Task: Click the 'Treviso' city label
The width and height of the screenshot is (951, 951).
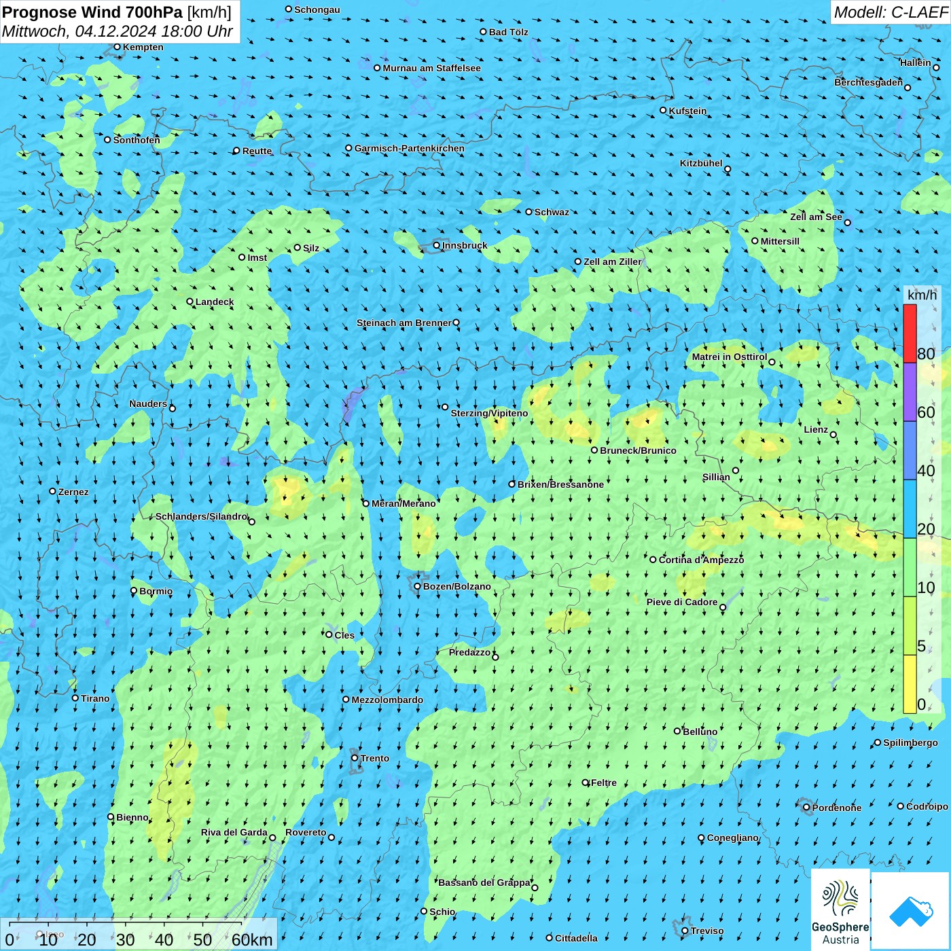Action: tap(706, 931)
